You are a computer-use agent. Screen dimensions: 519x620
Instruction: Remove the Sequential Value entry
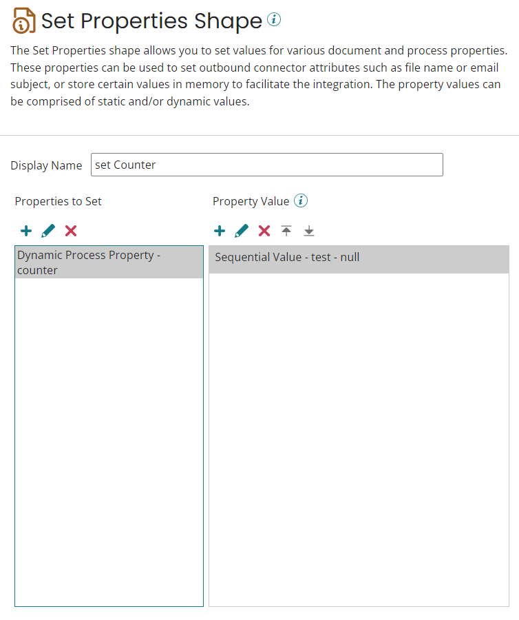coord(264,231)
